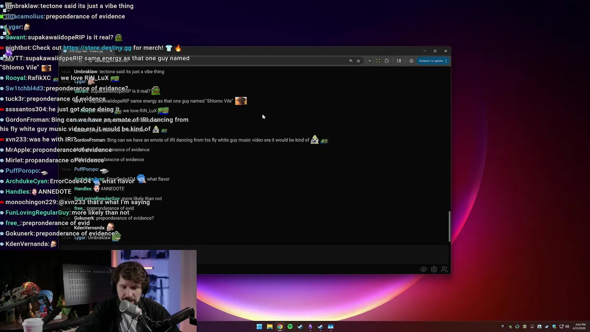Open Spotify from the taskbar
590x332 pixels.
(290, 326)
